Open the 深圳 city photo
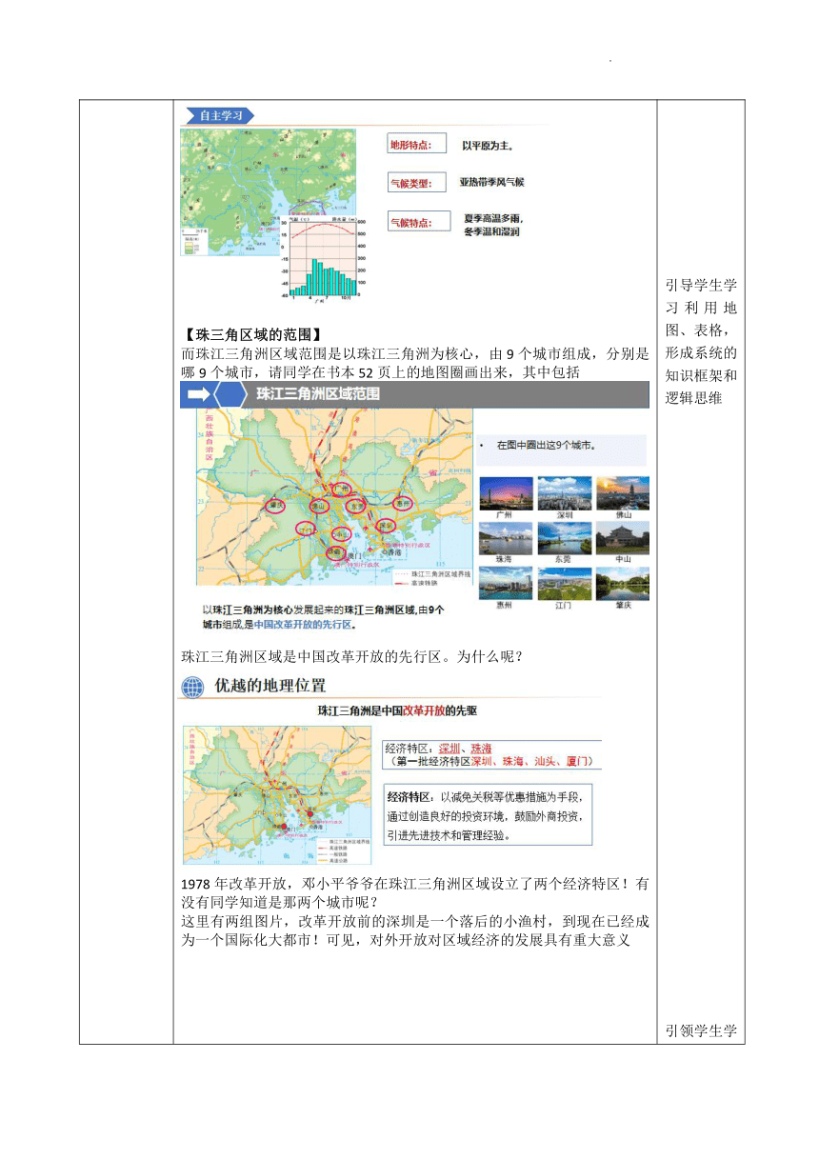The image size is (819, 1160). tap(564, 492)
